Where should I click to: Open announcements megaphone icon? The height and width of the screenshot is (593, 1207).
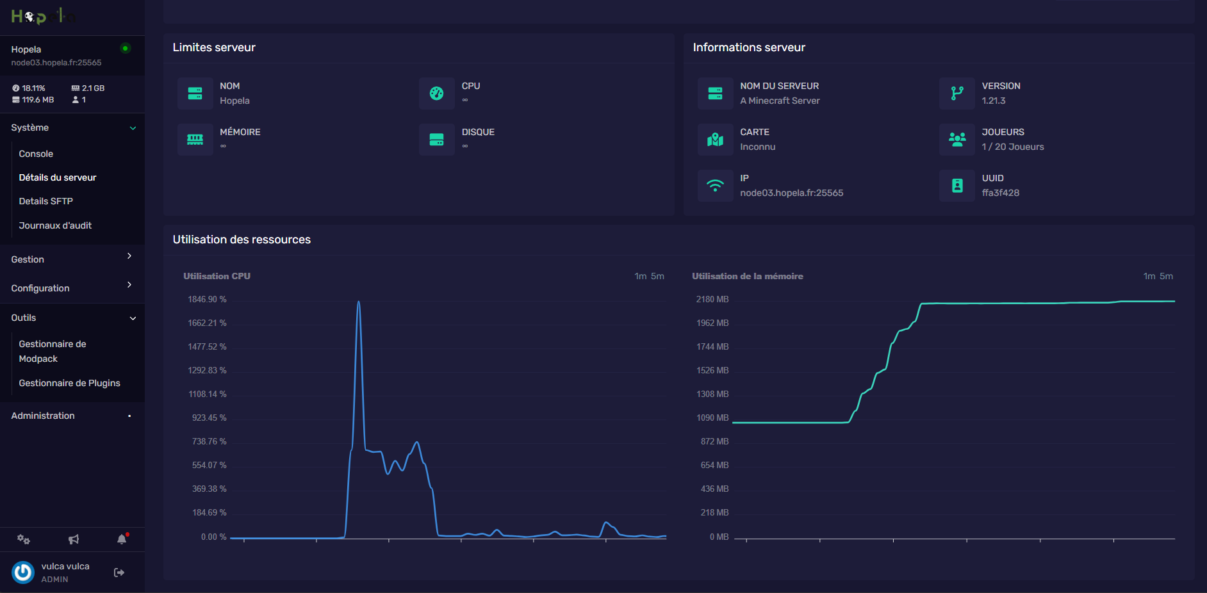pos(74,539)
